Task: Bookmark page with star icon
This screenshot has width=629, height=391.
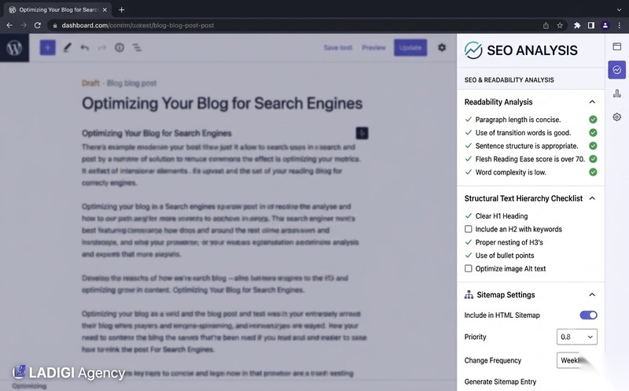Action: (x=560, y=25)
